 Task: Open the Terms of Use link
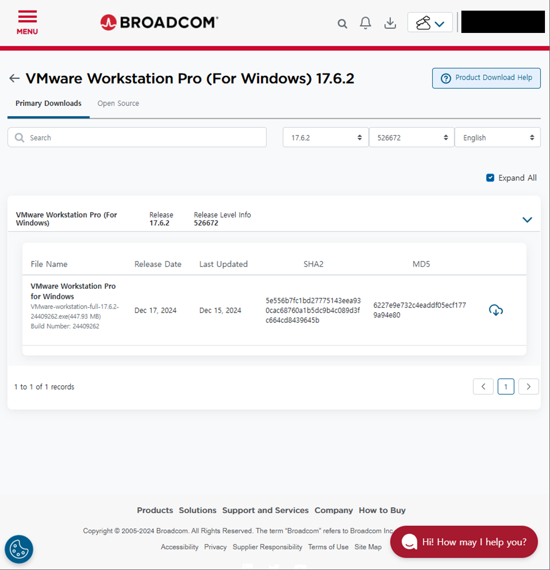328,547
